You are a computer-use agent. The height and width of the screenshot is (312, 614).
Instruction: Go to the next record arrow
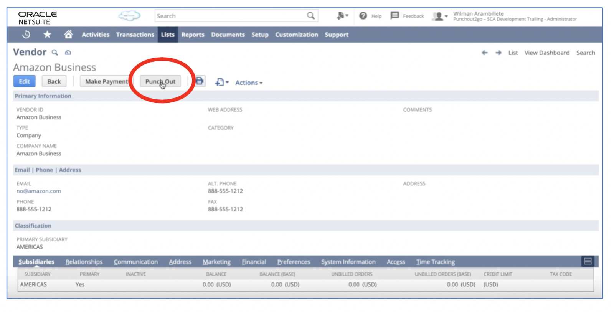(x=498, y=53)
